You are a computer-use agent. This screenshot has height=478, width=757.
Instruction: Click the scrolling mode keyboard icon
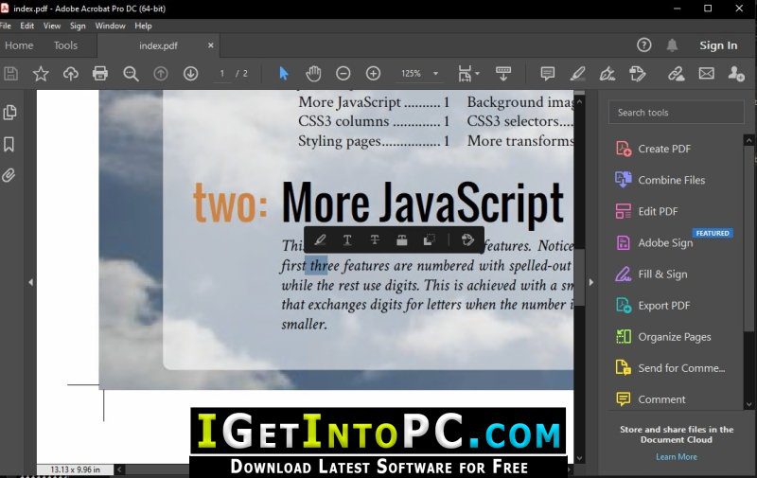[503, 74]
